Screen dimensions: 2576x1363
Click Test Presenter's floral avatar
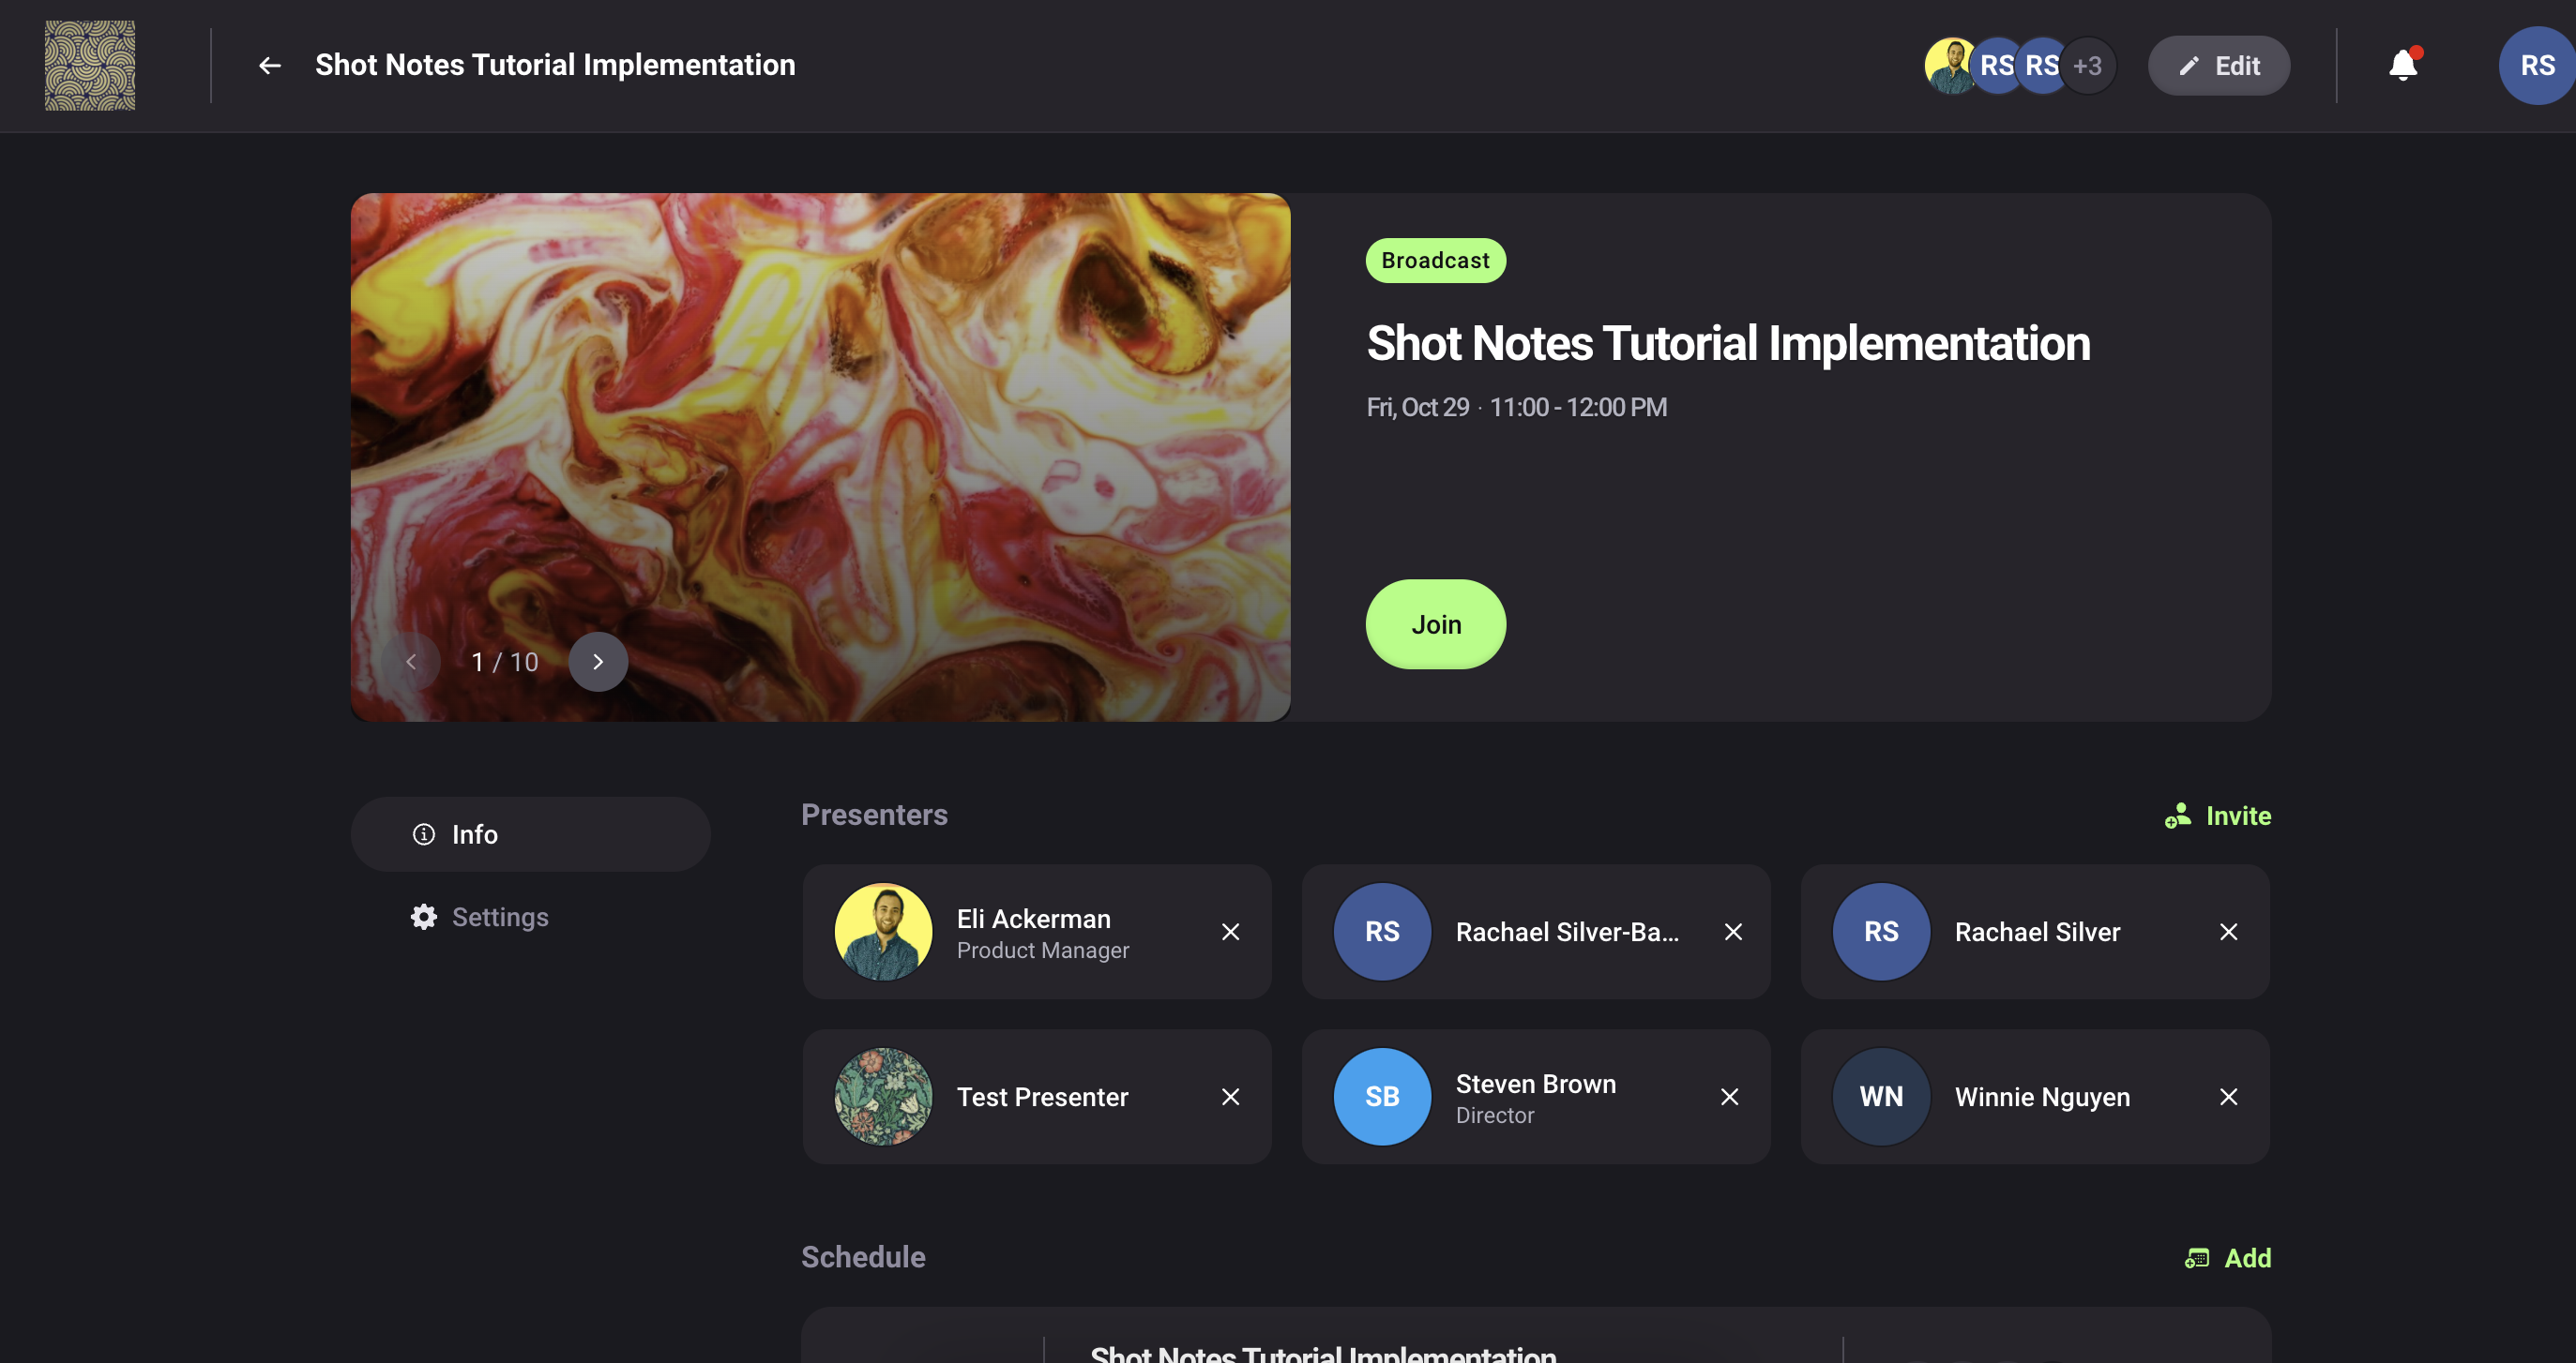(883, 1097)
